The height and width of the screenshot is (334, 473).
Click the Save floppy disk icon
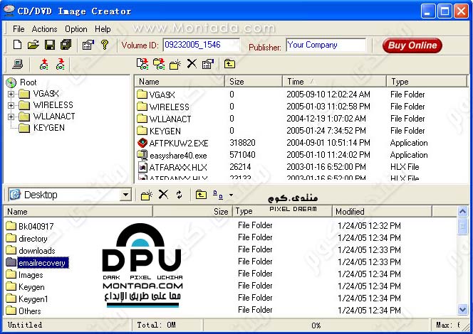coord(50,45)
